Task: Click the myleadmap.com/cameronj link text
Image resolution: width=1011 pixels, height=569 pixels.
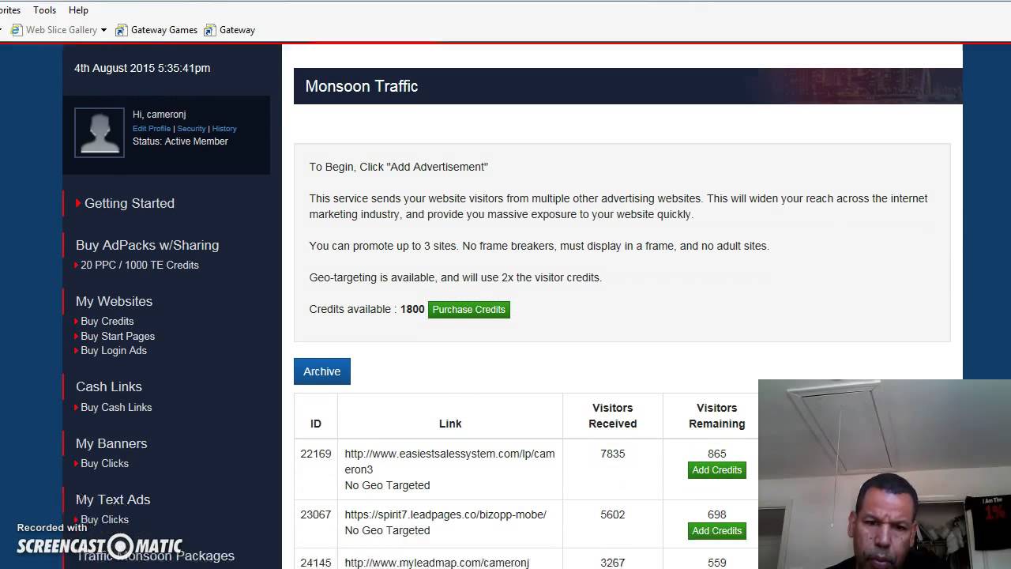Action: 437,563
